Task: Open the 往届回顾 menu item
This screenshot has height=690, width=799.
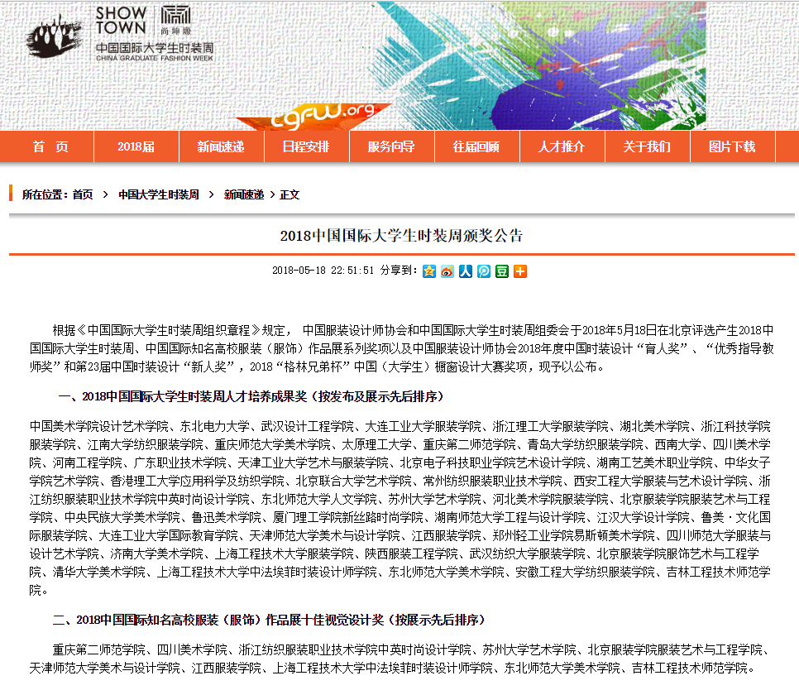Action: tap(476, 147)
